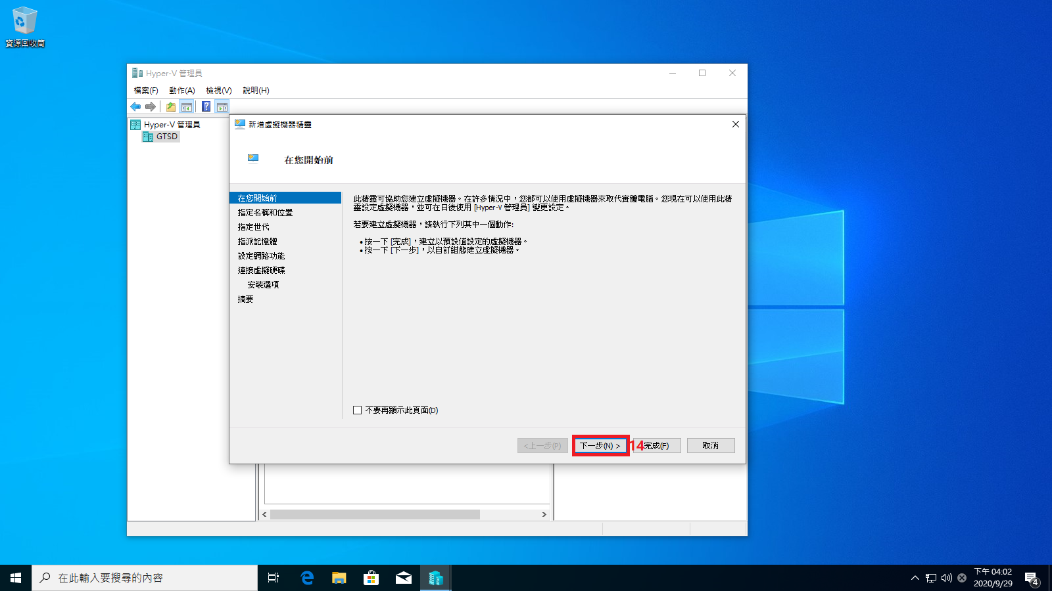Screen dimensions: 1052x591
Task: Click the 完成(F) button
Action: coord(656,446)
